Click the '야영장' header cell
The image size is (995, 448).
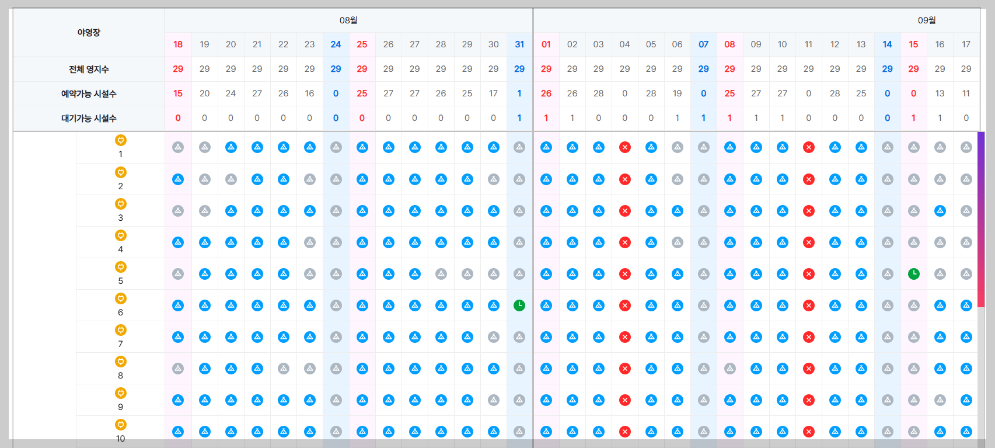[89, 33]
